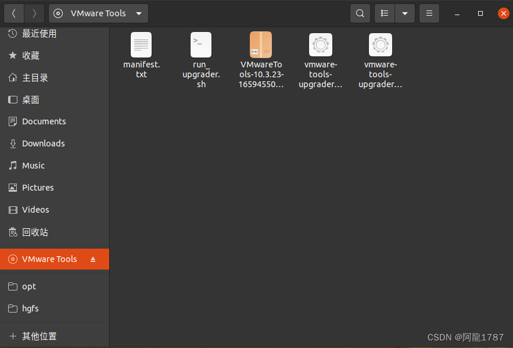Screen dimensions: 513x348
Task: Open the Documents sidebar entry
Action: (x=55, y=121)
